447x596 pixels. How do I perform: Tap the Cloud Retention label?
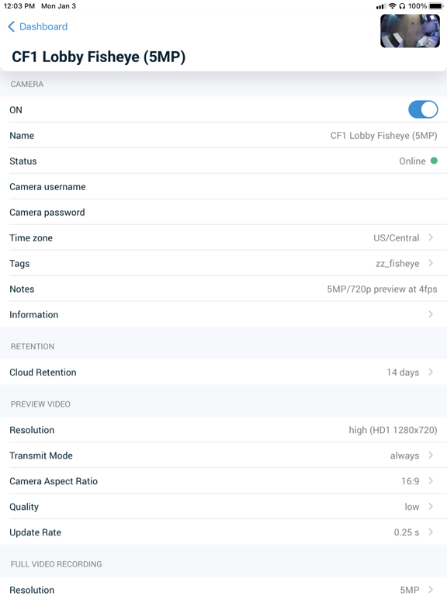[x=43, y=372]
